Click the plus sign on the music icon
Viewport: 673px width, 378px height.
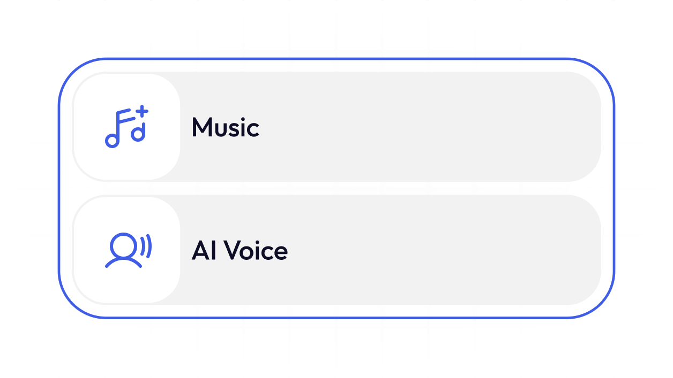141,112
